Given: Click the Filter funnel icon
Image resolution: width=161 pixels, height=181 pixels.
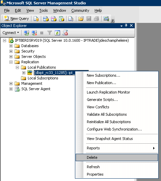Looking at the screenshot, I should [50, 33].
